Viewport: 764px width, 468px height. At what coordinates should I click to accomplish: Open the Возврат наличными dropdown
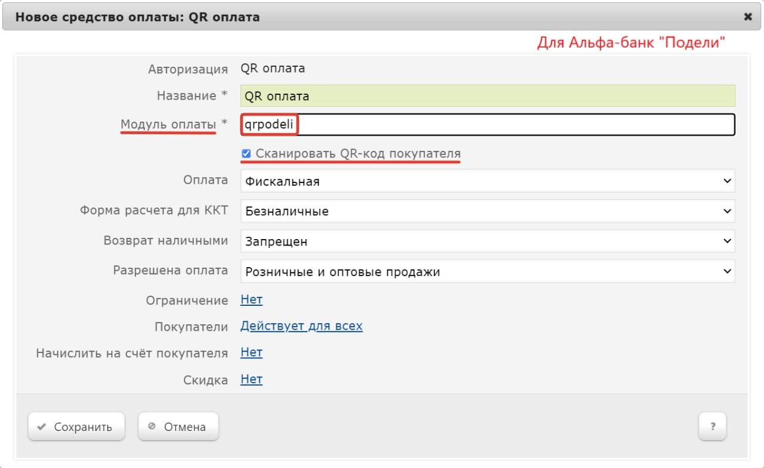[487, 241]
